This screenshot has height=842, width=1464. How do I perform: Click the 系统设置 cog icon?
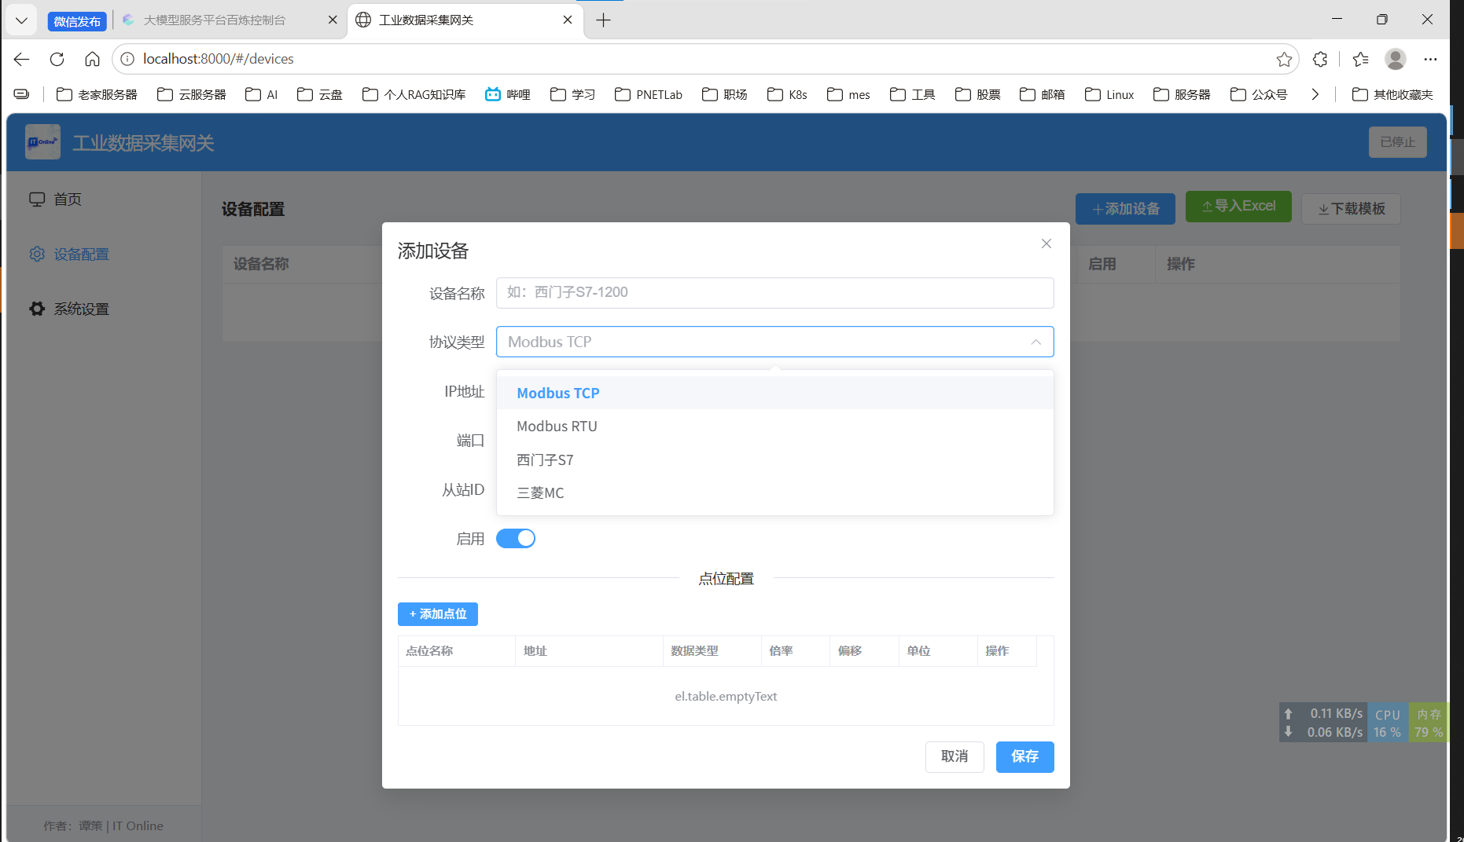pos(37,309)
